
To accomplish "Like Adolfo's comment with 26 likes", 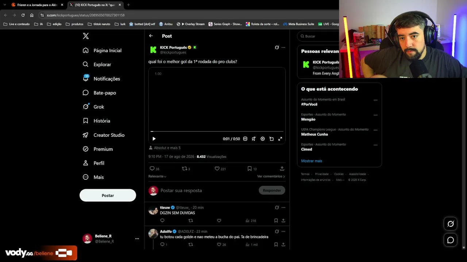I will click(221, 245).
